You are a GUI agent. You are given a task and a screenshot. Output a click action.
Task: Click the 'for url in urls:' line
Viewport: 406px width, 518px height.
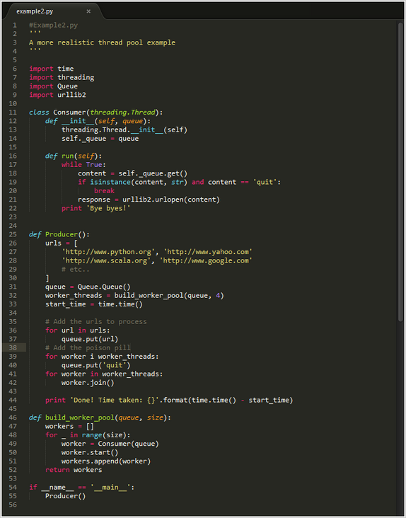click(78, 330)
